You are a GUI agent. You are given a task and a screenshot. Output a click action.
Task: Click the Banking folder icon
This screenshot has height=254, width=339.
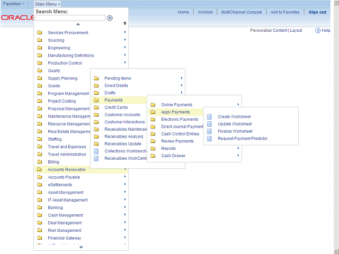click(40, 207)
